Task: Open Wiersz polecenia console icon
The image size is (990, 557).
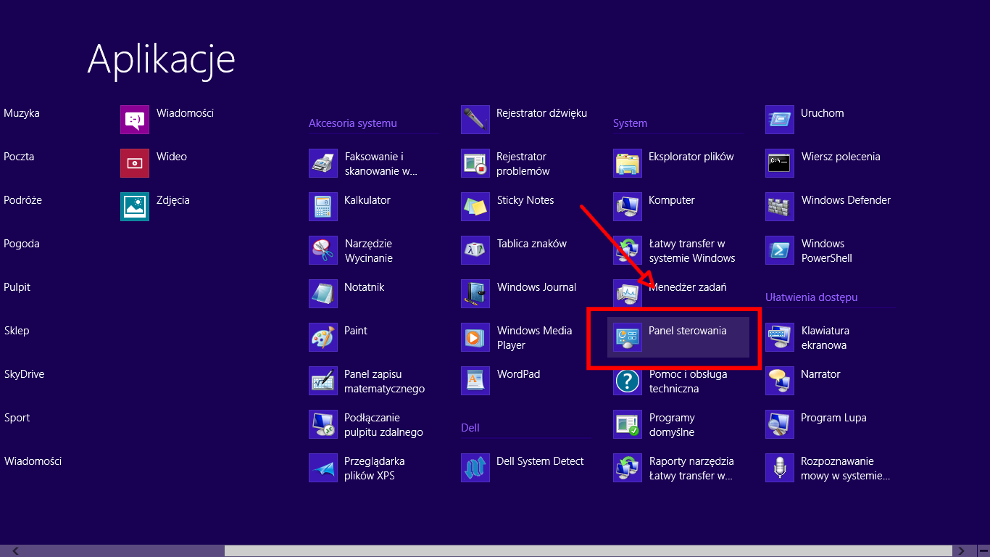Action: coord(780,163)
